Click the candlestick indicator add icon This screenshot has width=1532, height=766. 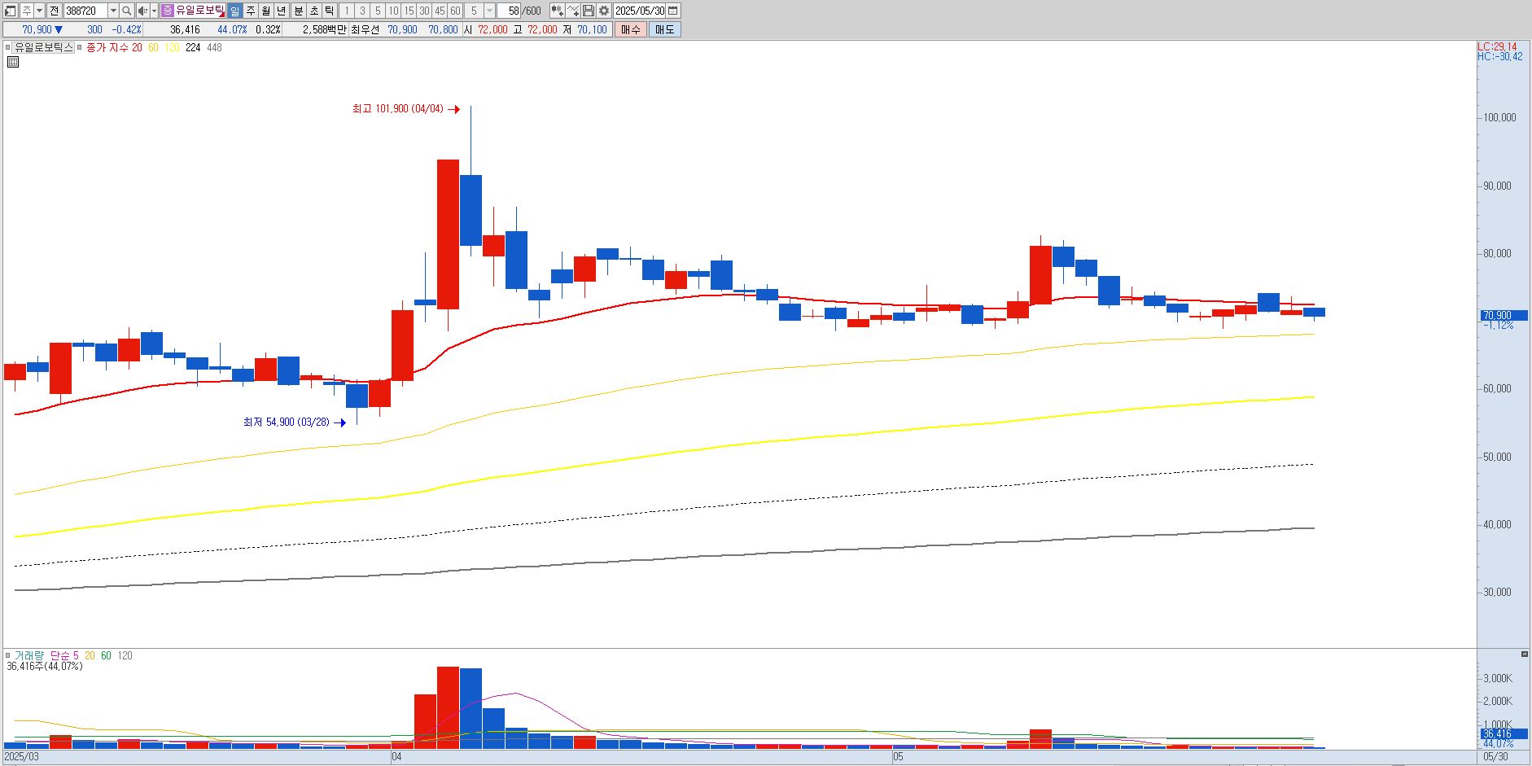pyautogui.click(x=558, y=11)
